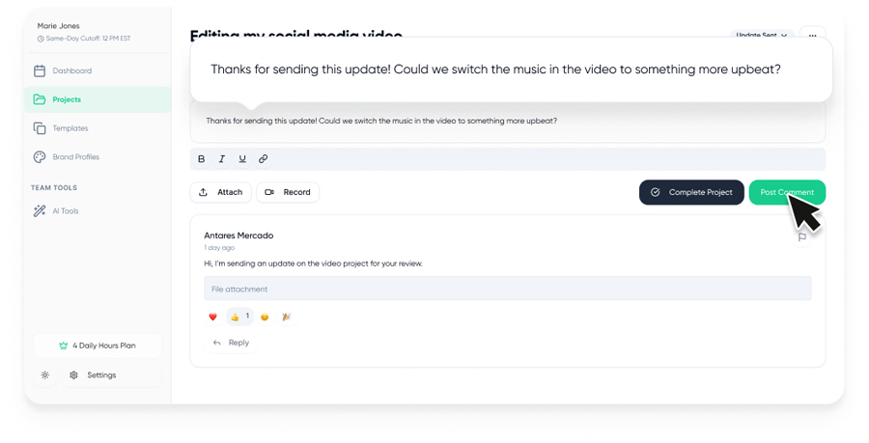
Task: Open the Dashboard page
Action: click(71, 71)
